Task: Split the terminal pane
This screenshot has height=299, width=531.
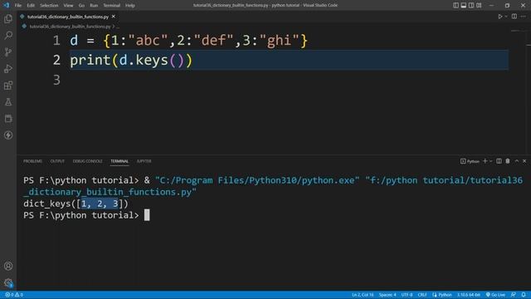Action: coord(499,161)
